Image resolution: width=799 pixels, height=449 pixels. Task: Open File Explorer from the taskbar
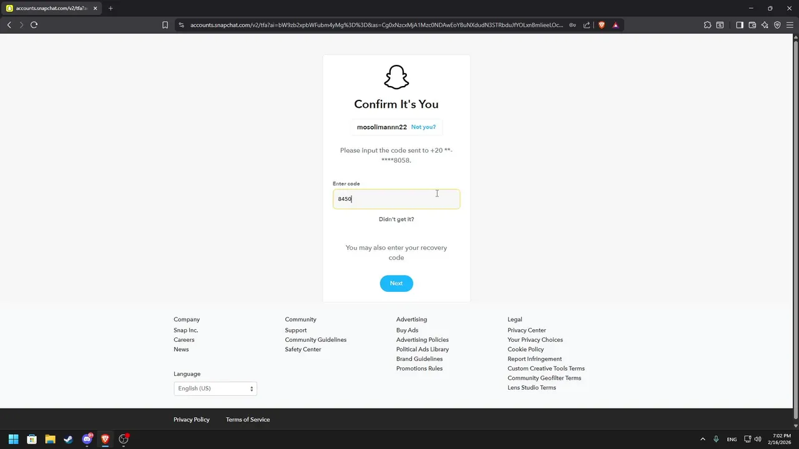50,439
